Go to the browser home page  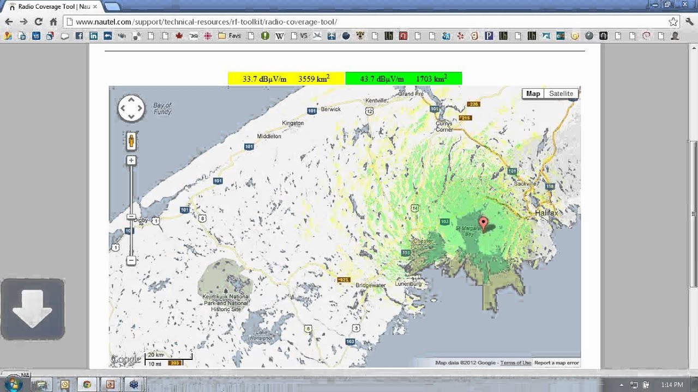click(x=53, y=22)
